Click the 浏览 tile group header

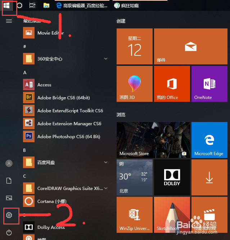tap(121, 115)
